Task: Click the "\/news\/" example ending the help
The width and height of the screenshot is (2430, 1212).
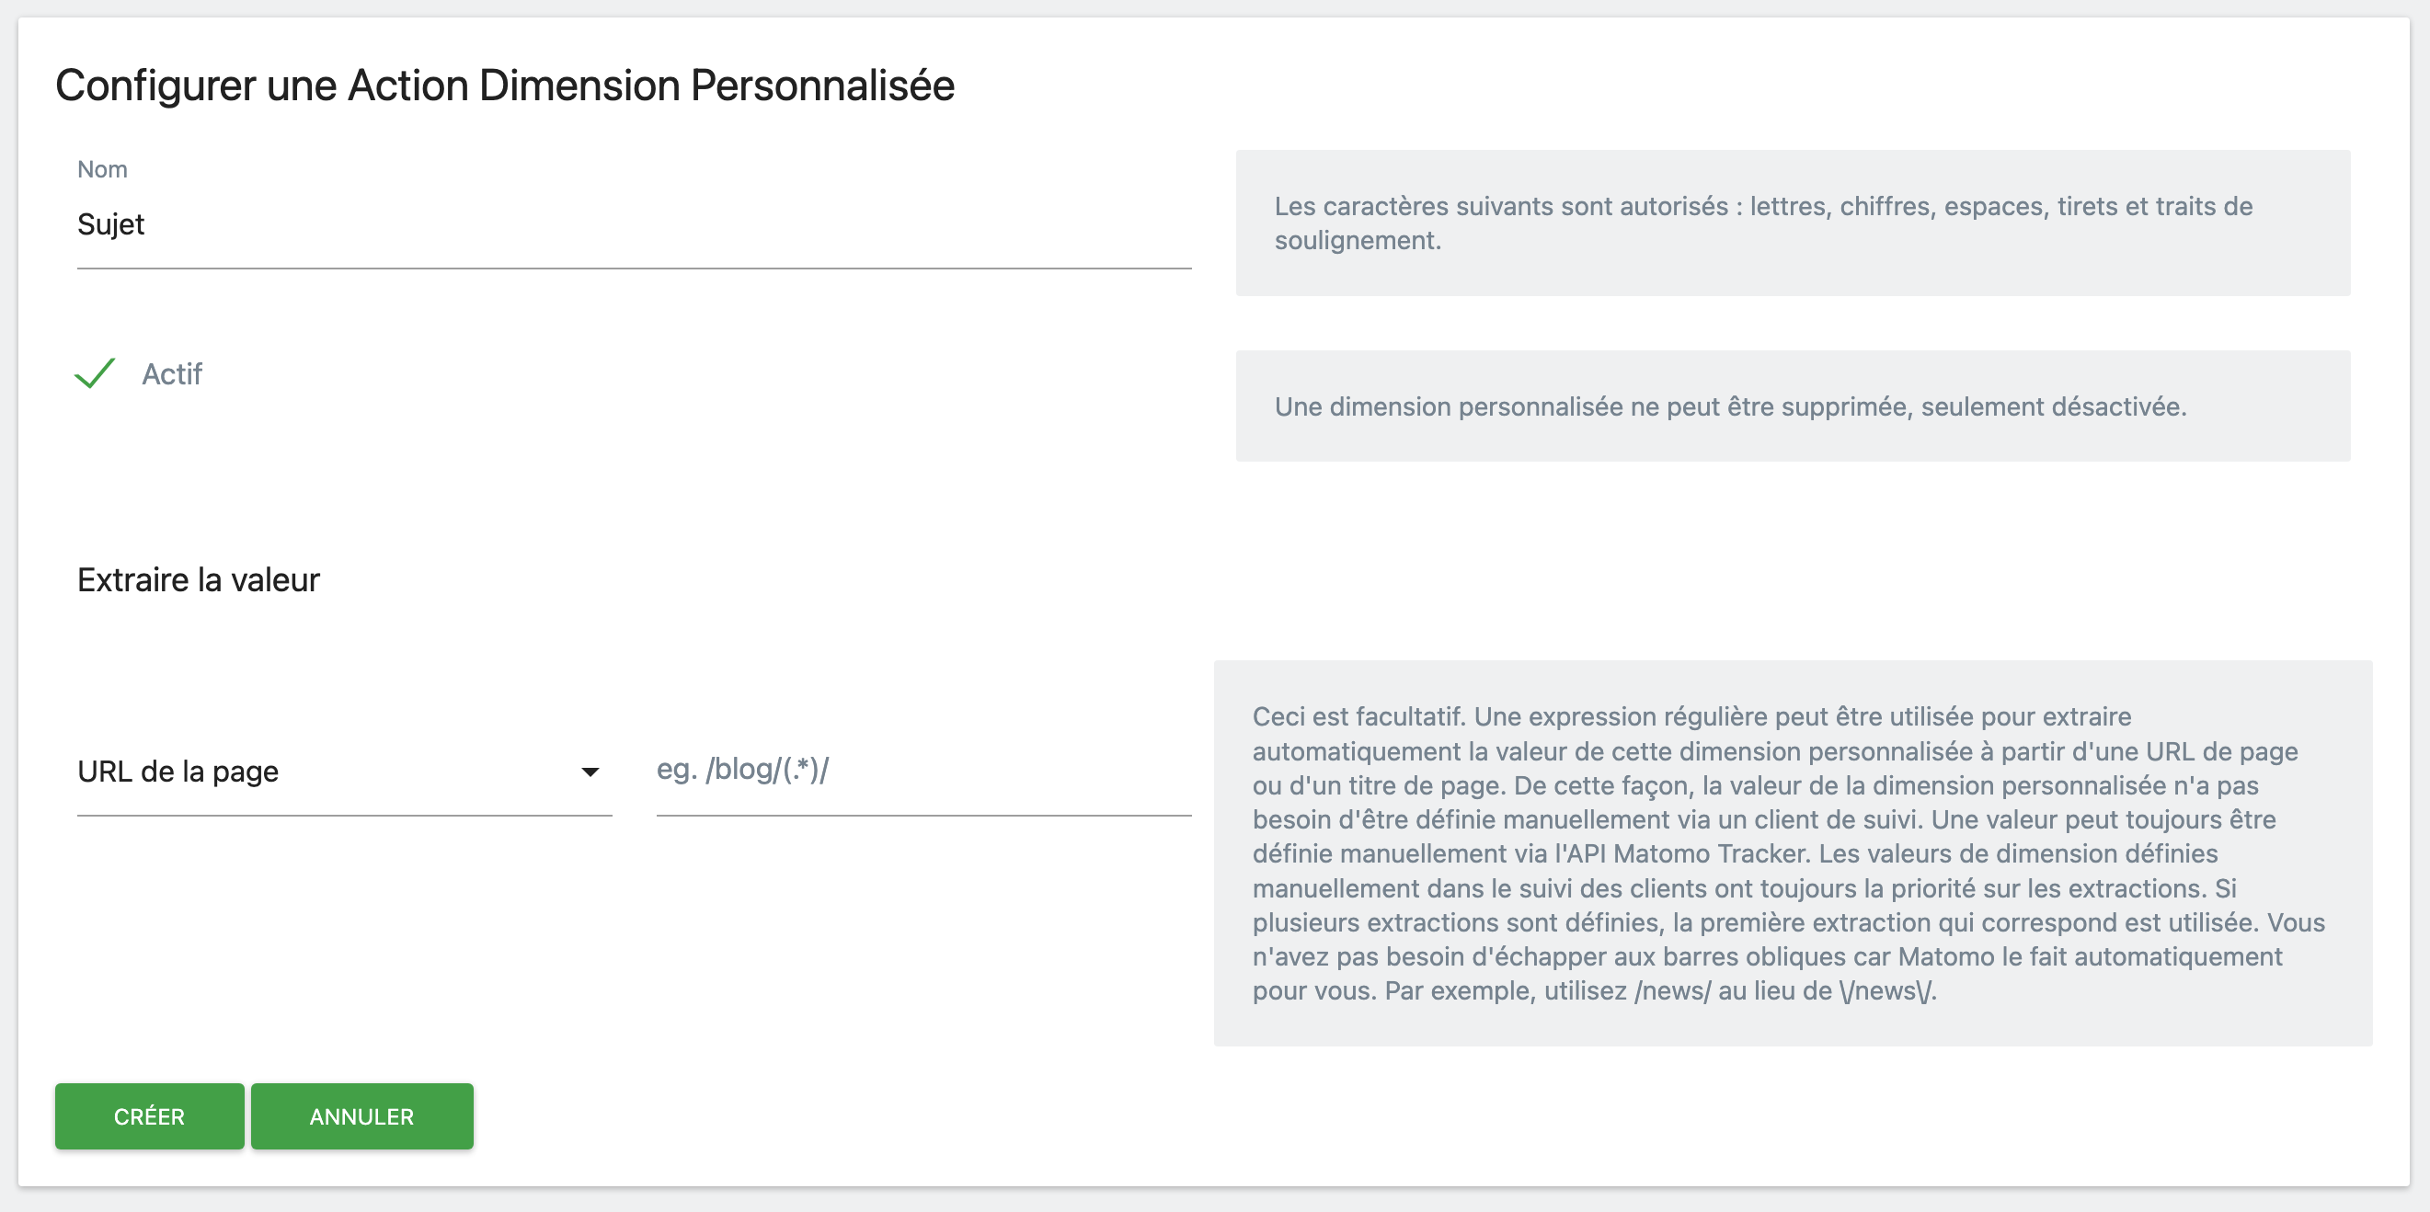Action: tap(1886, 990)
